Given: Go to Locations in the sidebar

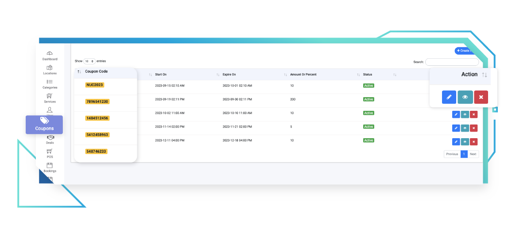Looking at the screenshot, I should point(50,68).
